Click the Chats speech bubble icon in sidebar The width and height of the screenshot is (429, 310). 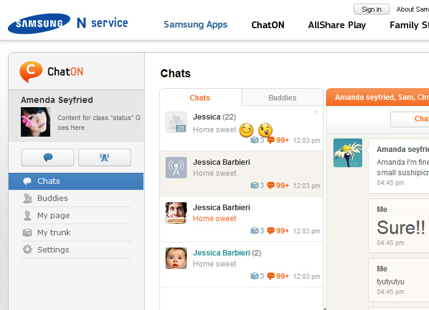(28, 181)
